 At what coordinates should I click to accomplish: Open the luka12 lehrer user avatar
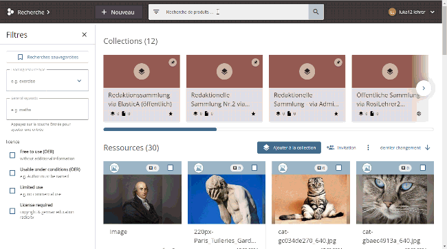click(392, 12)
